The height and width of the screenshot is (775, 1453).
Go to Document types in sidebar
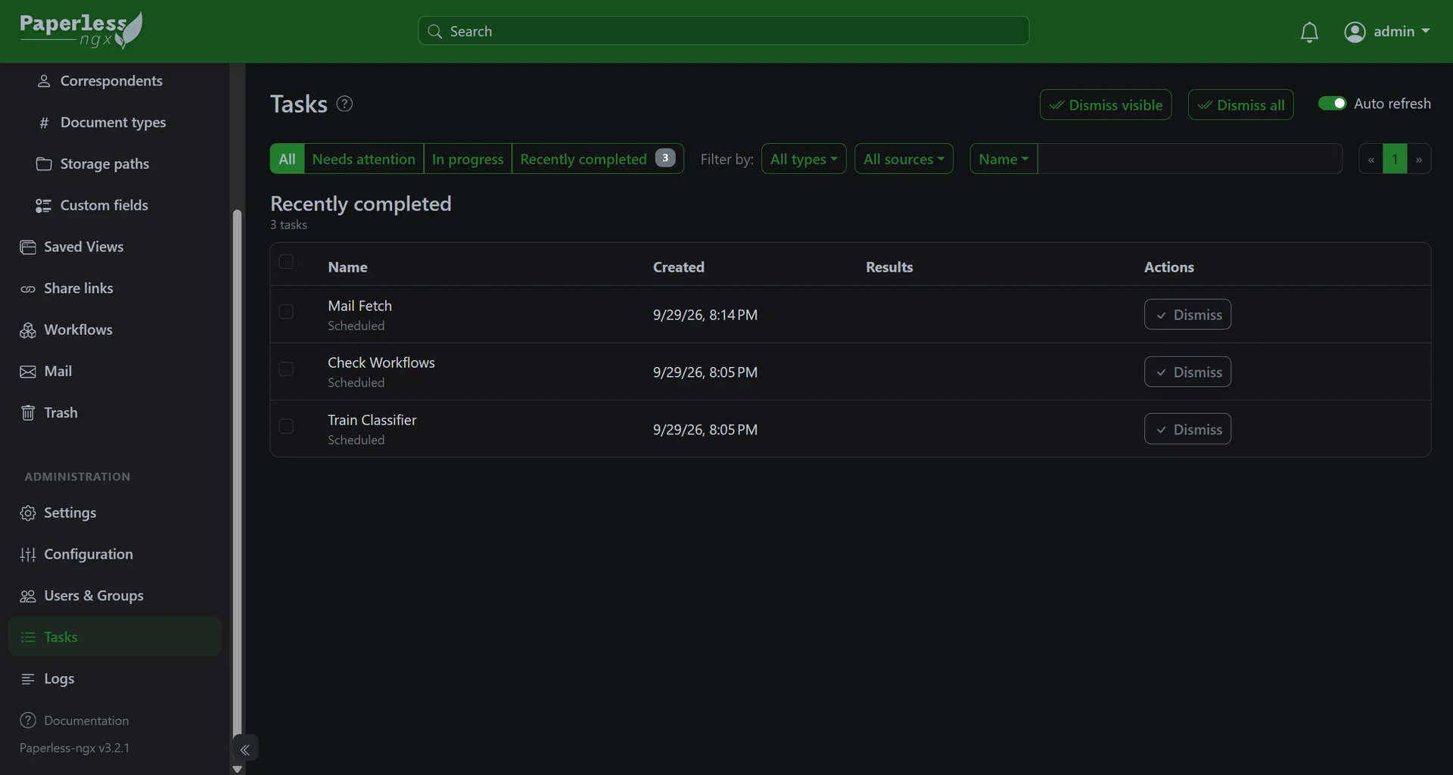(113, 123)
